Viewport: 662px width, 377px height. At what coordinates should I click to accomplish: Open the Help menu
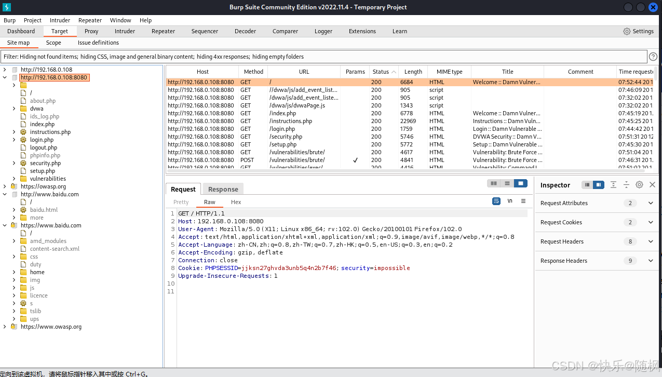pyautogui.click(x=146, y=20)
